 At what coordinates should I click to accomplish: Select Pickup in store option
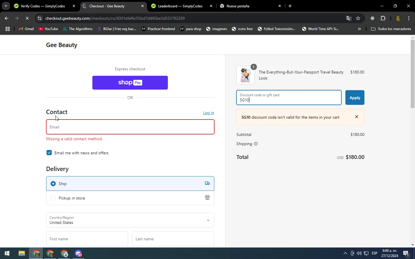130,198
